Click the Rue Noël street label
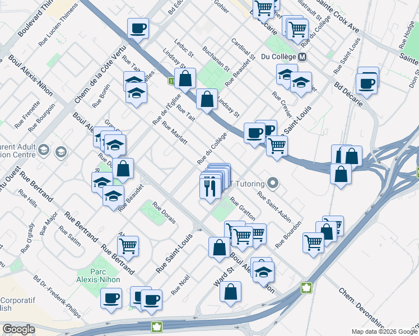Image resolution: width=419 pixels, height=336 pixels. click(x=180, y=285)
